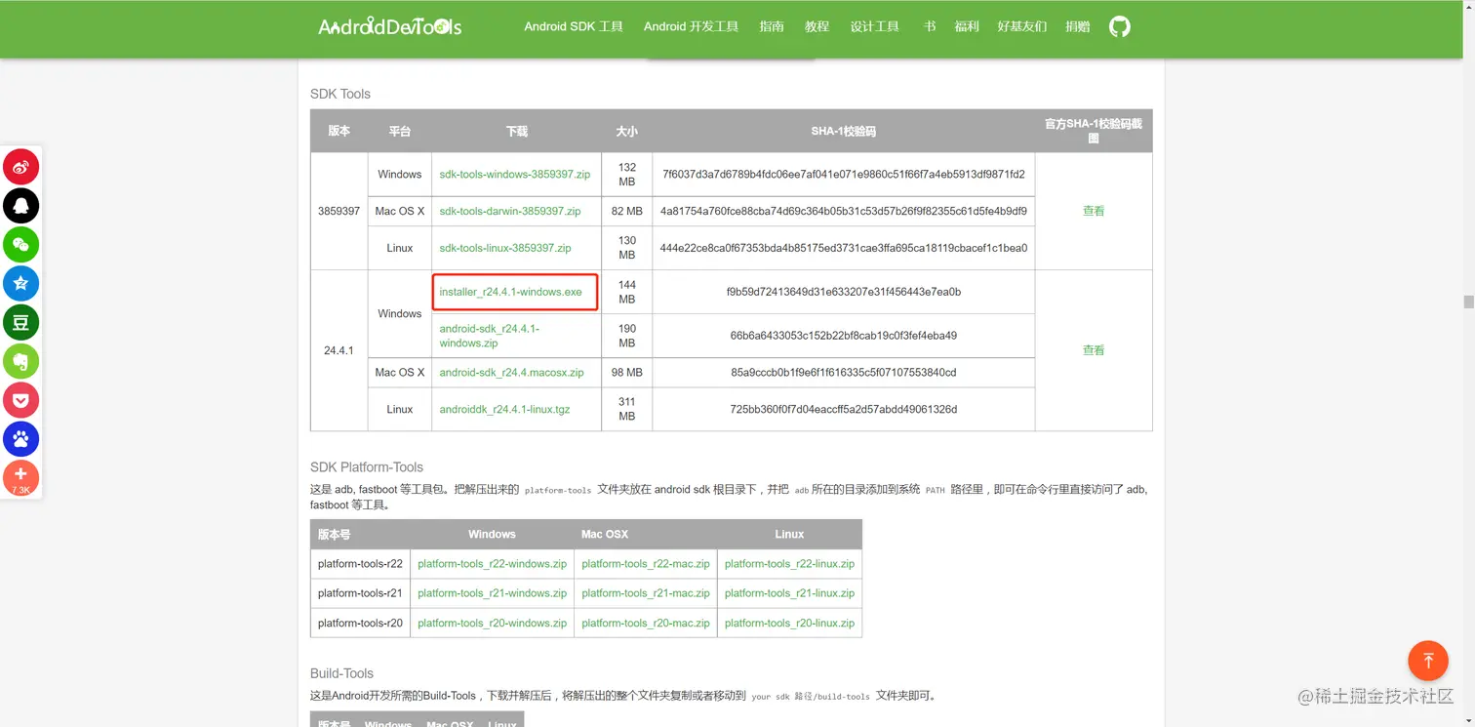
Task: Click the page's vertical scrollbar thumb
Action: pos(1468,302)
